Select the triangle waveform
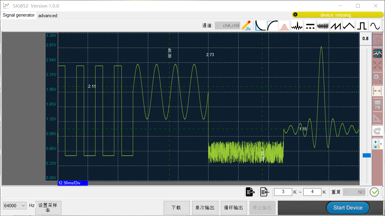Screen dimensions: 385x216 (x=349, y=25)
